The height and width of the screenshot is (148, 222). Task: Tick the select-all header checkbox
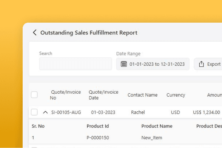pyautogui.click(x=34, y=95)
